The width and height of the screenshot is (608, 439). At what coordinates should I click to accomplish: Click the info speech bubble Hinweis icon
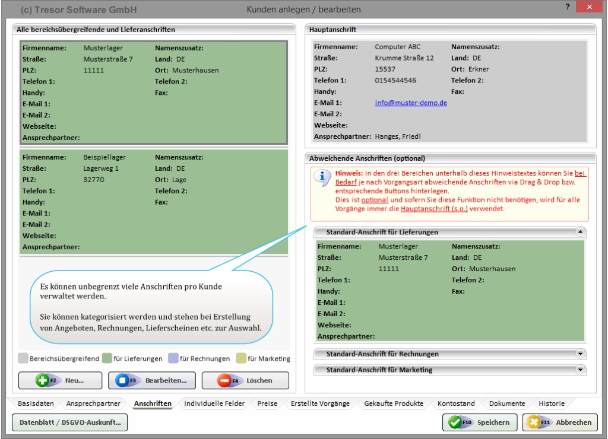pos(322,176)
